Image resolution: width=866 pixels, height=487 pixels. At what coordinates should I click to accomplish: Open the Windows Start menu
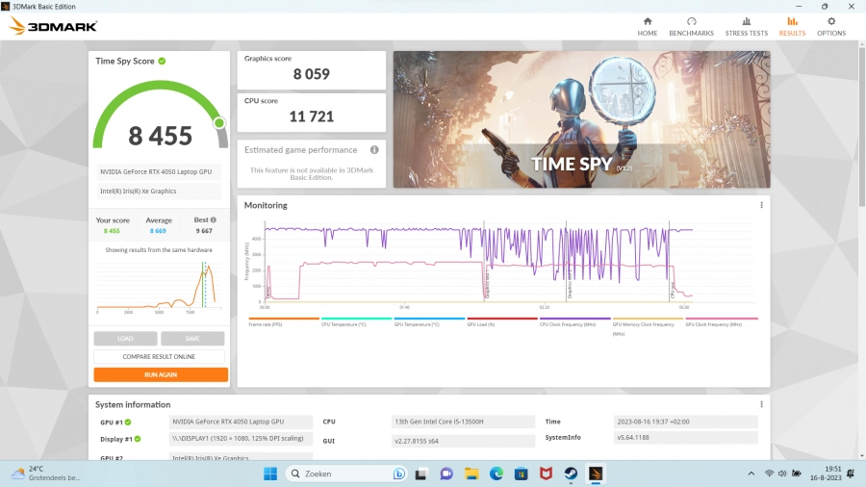click(x=270, y=474)
